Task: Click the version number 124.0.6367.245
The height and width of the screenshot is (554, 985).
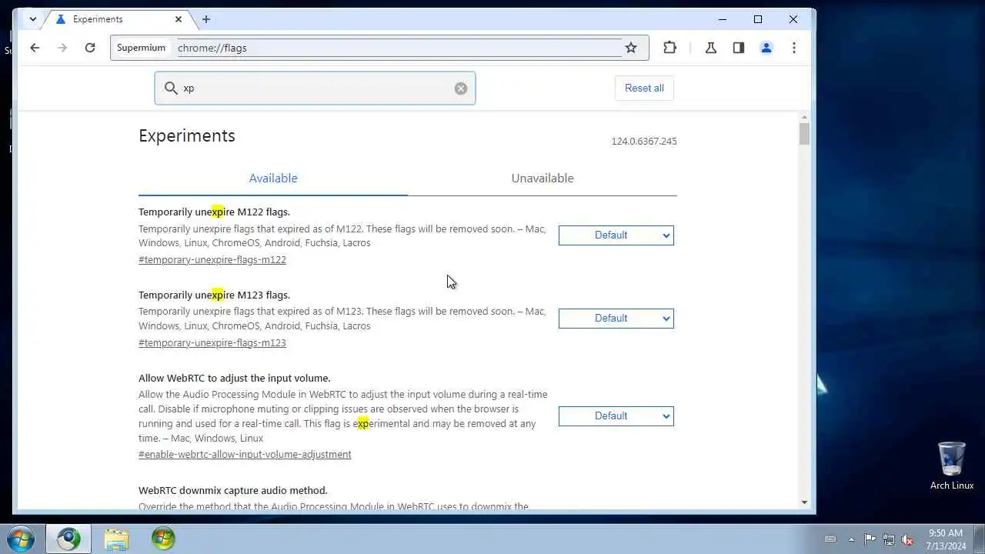Action: pyautogui.click(x=644, y=142)
